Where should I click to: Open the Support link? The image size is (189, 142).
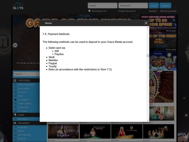click(x=153, y=11)
